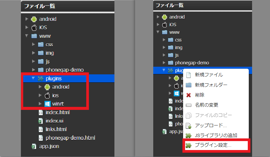Choose アップロード... in the context menu
This screenshot has height=157, width=270.
click(x=211, y=125)
